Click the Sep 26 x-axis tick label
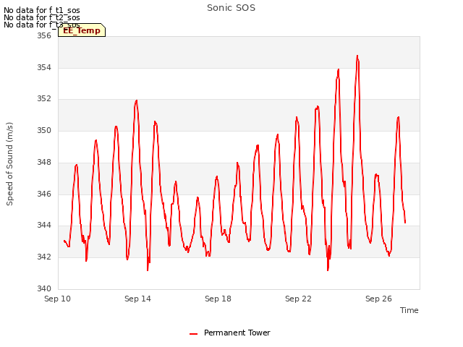The image size is (463, 347). (378, 299)
